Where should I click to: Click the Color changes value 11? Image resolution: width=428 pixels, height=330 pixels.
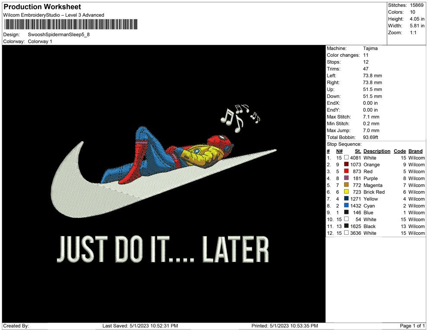click(366, 55)
